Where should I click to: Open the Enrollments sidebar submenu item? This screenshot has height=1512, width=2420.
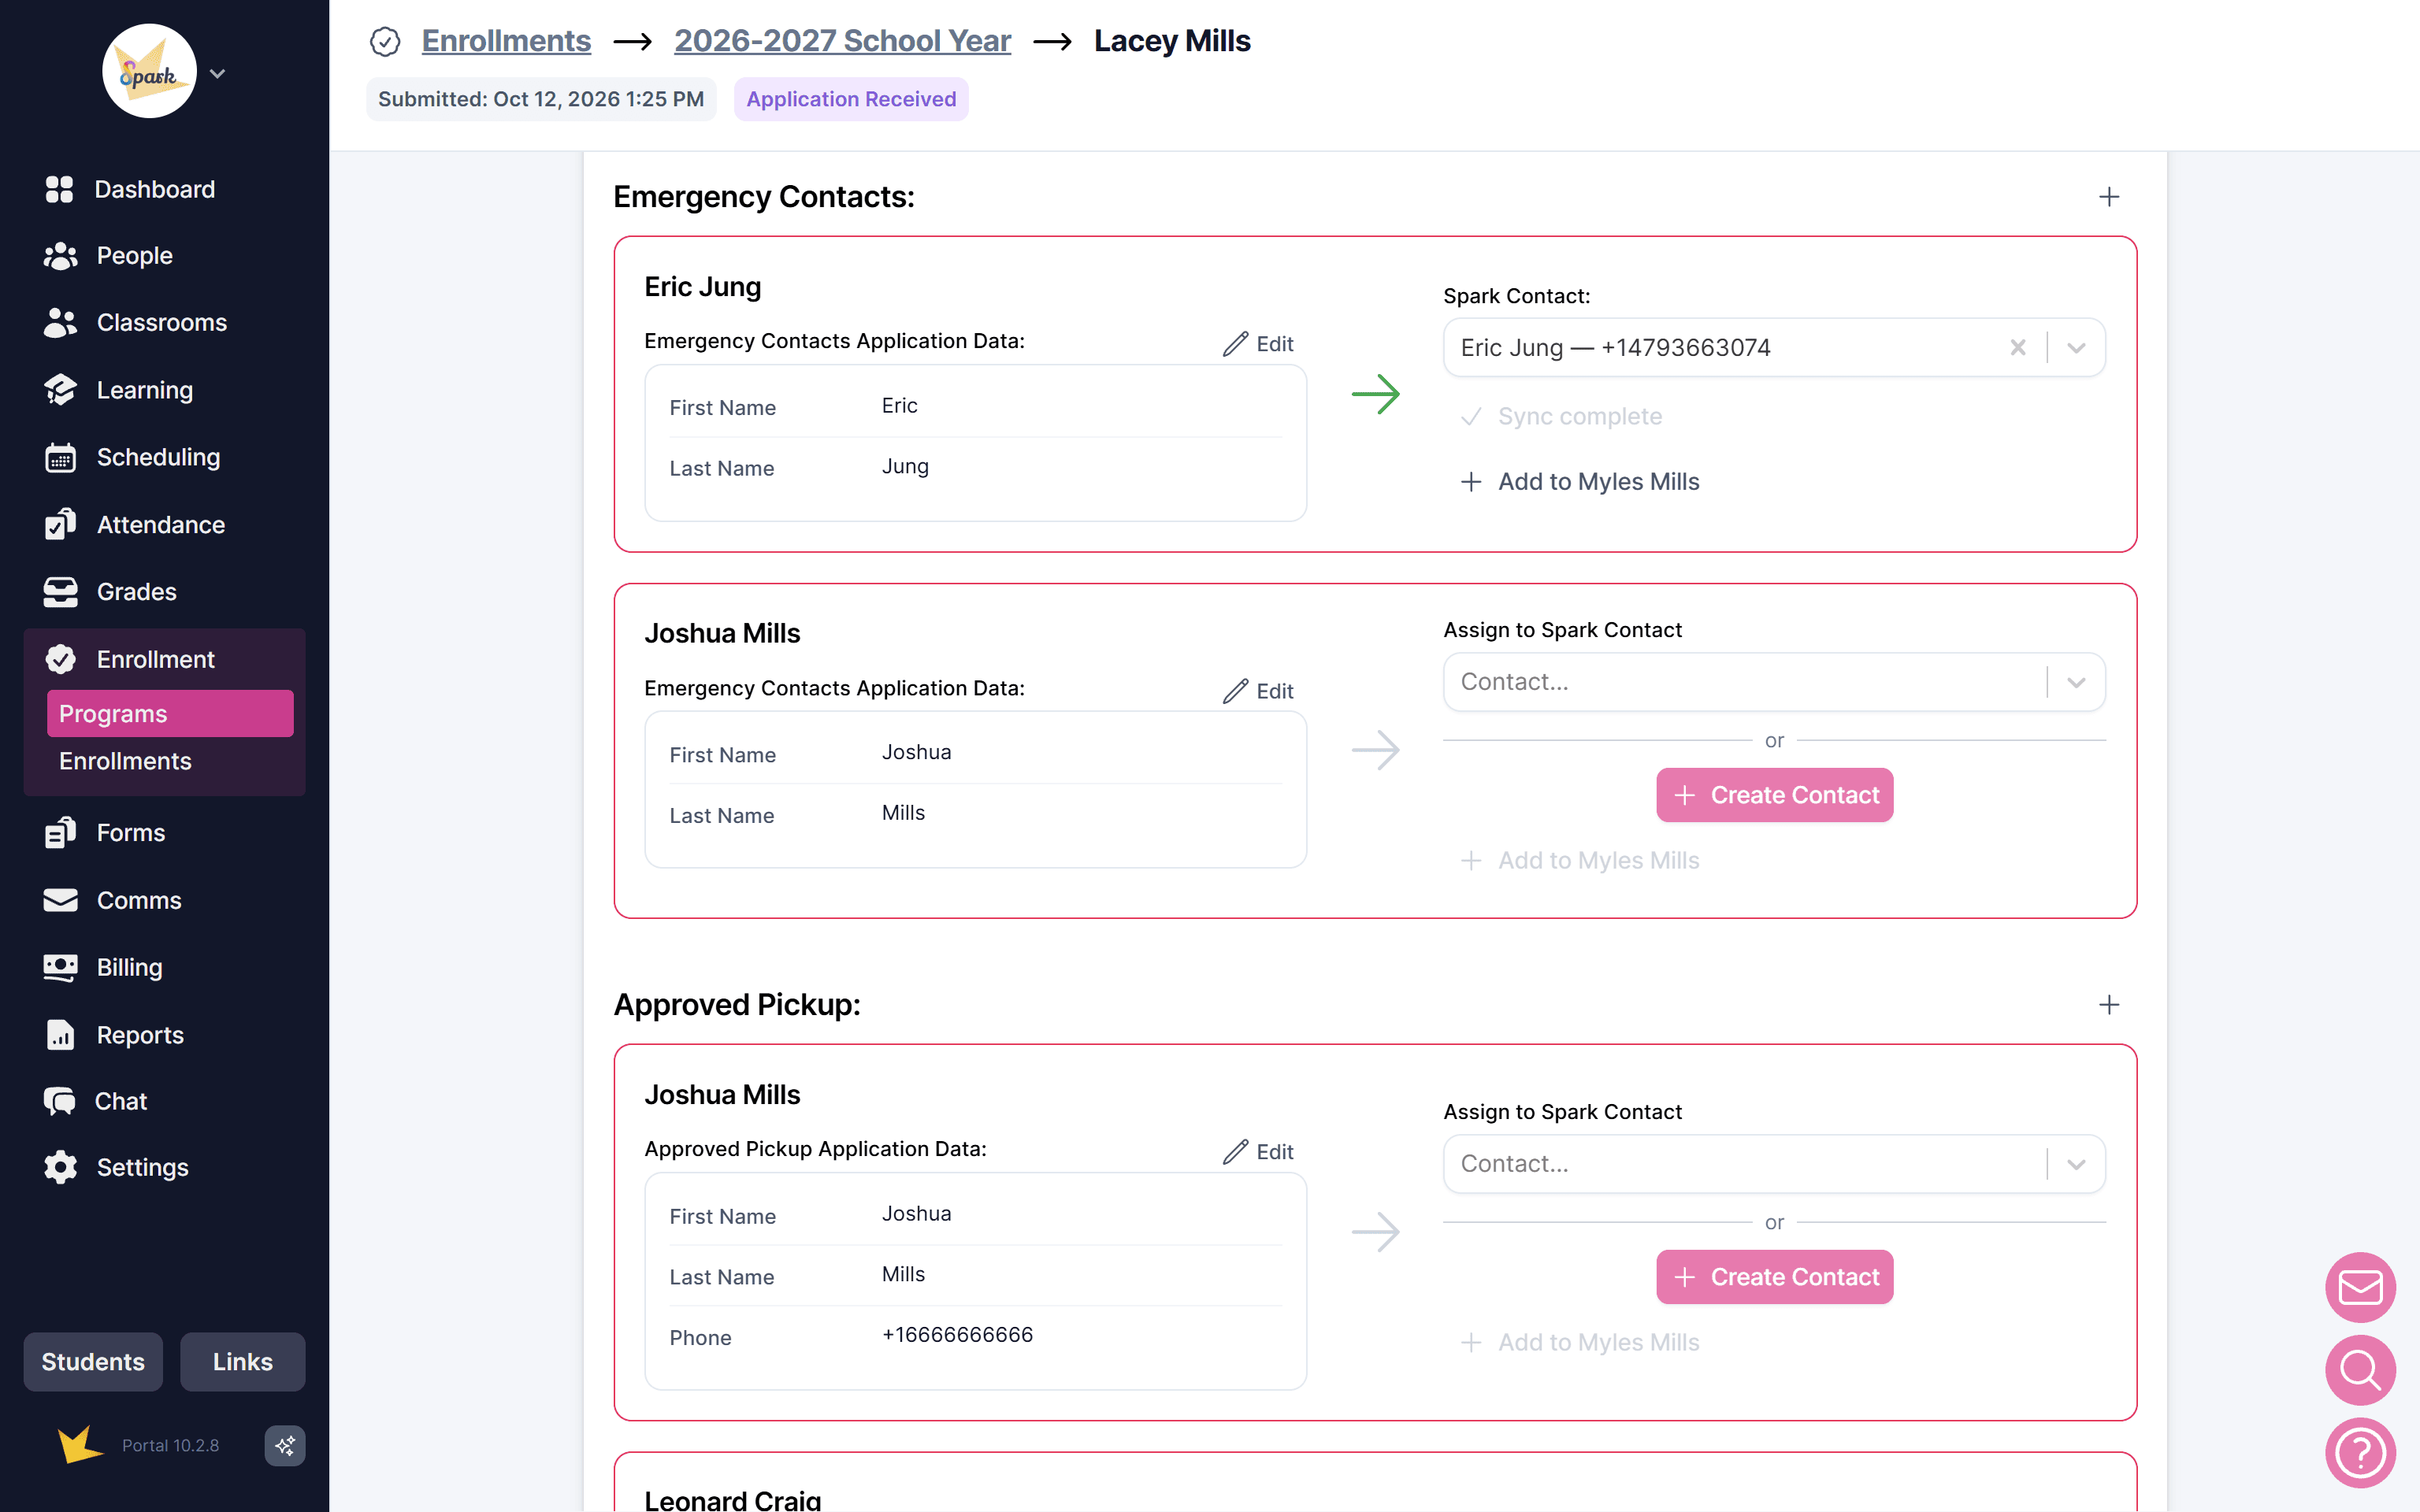125,761
